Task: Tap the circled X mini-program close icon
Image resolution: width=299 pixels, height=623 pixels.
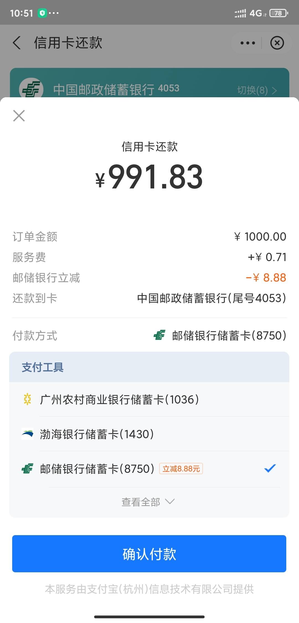Action: point(277,43)
